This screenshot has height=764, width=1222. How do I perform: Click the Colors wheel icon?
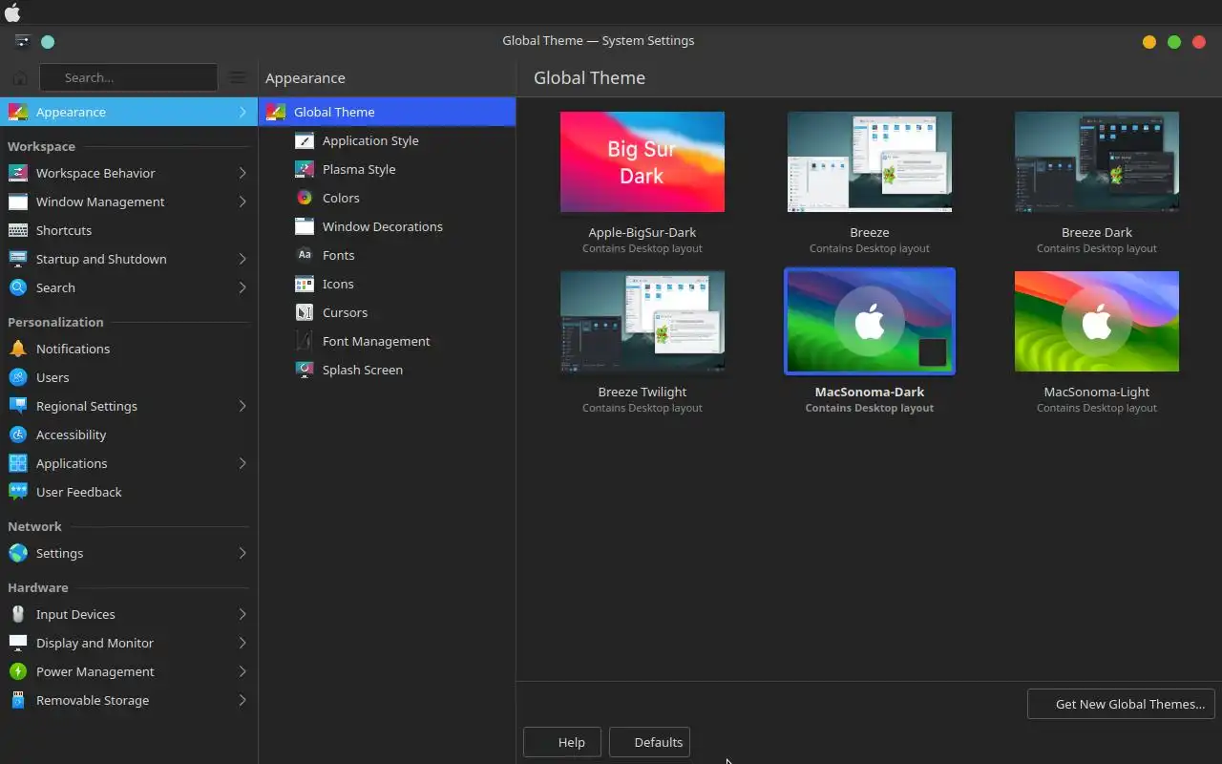[x=305, y=198]
